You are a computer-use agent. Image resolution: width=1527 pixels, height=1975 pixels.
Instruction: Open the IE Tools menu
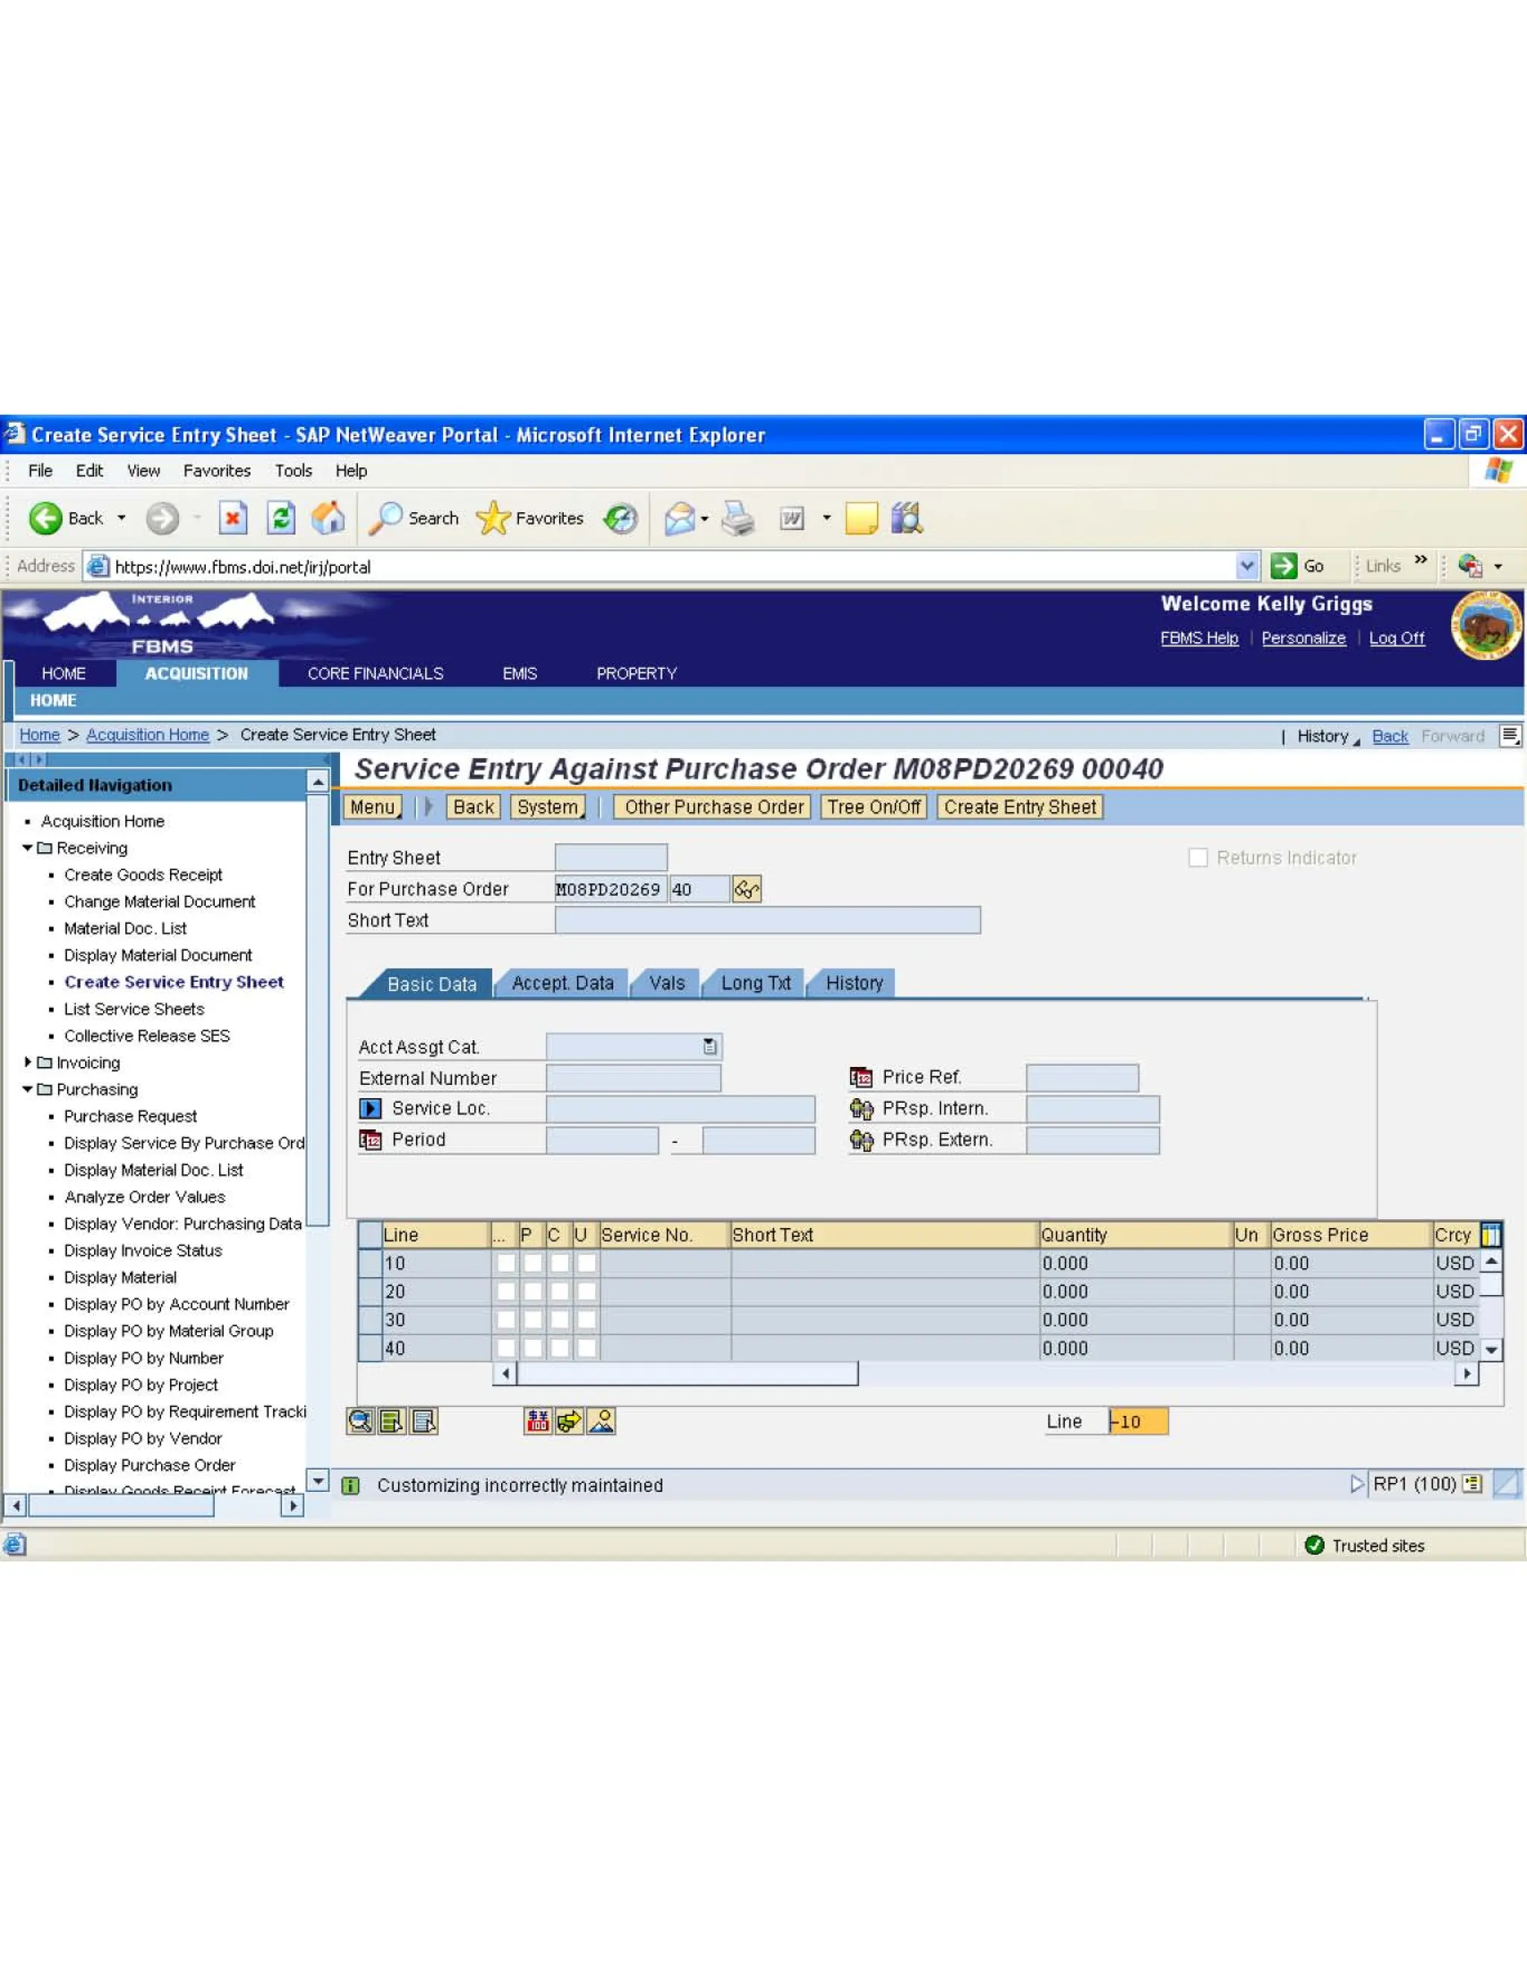[293, 470]
